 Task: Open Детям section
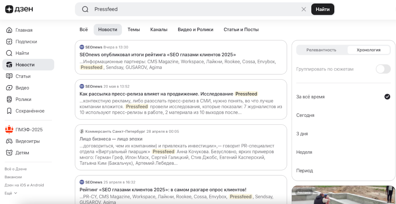pyautogui.click(x=28, y=153)
